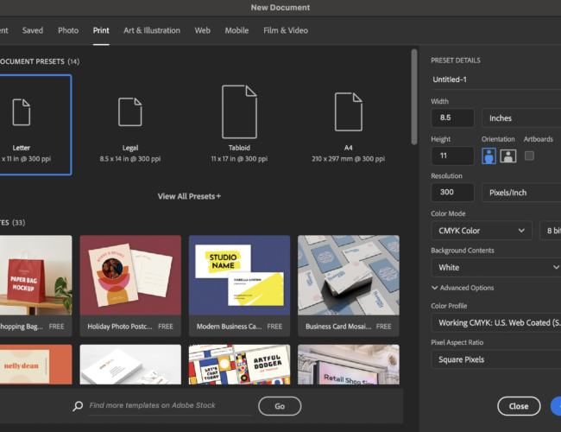561x432 pixels.
Task: Set landscape orientation
Action: [x=507, y=156]
